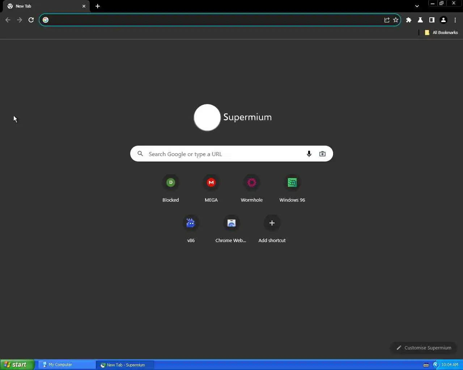Open the Blocked shortcut
Image resolution: width=463 pixels, height=370 pixels.
(171, 189)
